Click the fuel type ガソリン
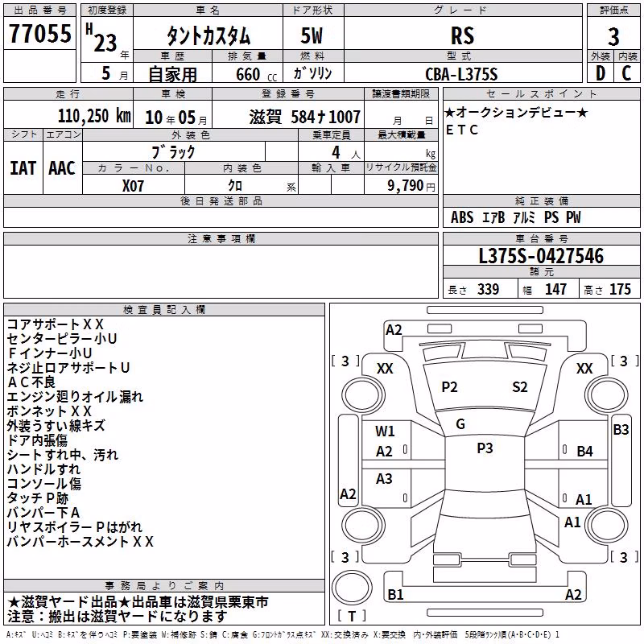 [312, 73]
